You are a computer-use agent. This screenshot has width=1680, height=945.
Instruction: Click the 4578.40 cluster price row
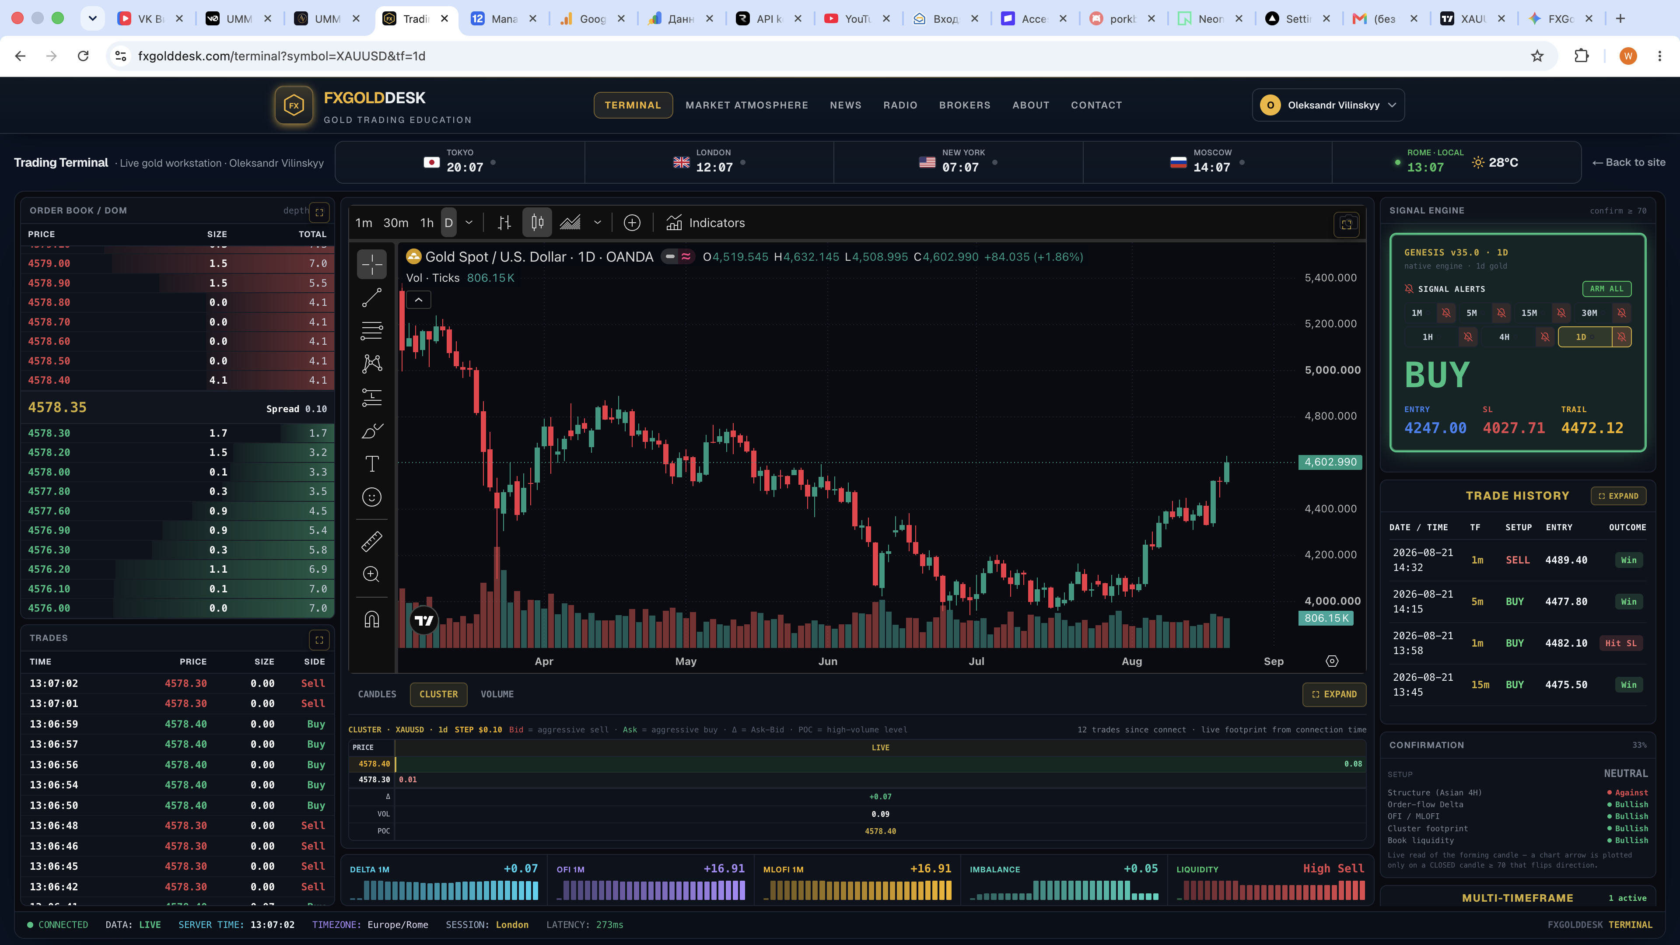point(857,764)
